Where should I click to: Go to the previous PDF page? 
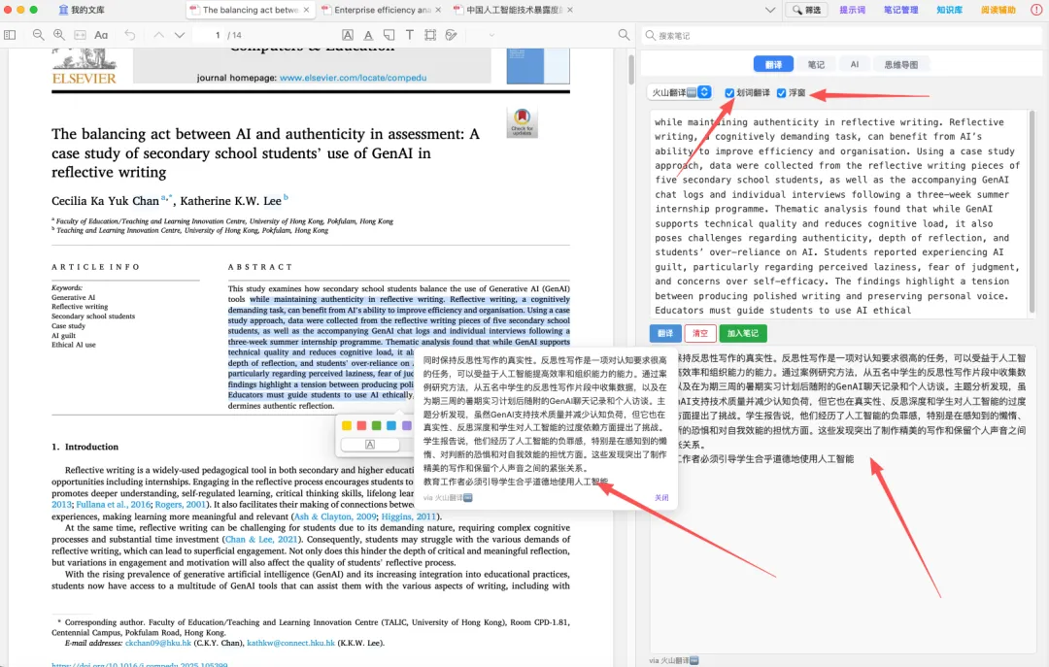click(158, 35)
